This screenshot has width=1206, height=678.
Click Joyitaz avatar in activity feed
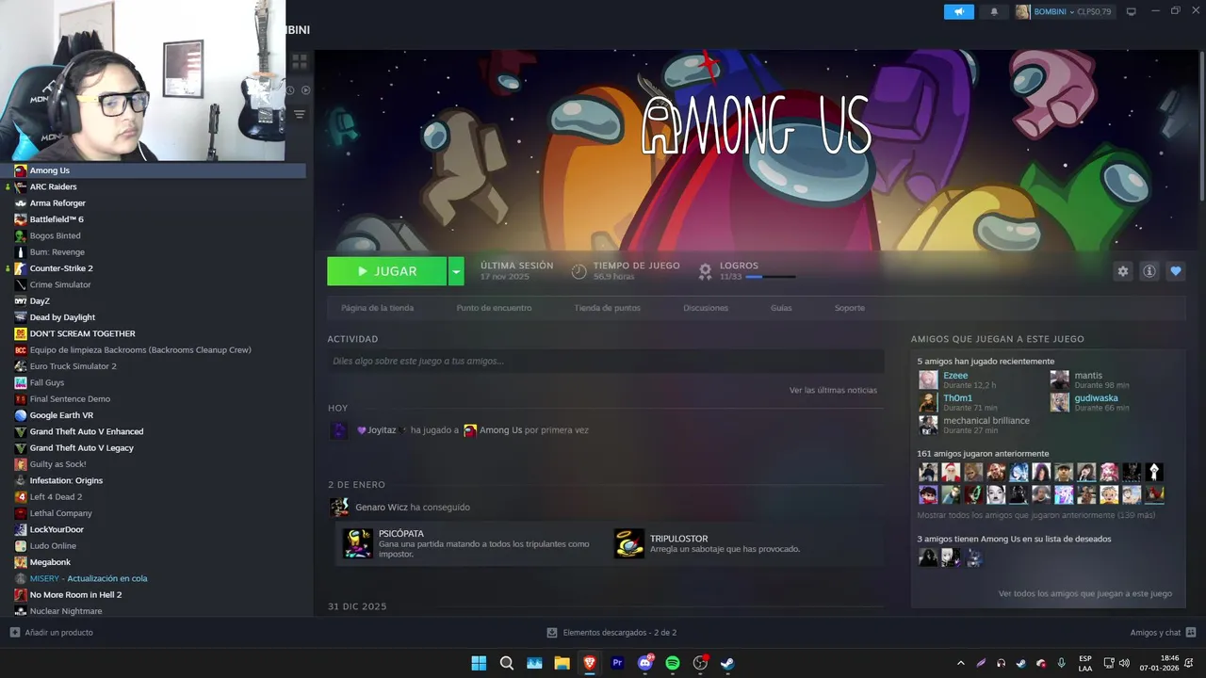click(338, 430)
